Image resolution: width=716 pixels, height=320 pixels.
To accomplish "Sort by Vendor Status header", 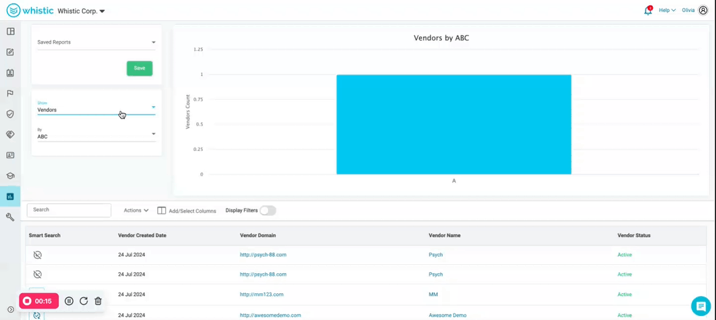I will (634, 235).
